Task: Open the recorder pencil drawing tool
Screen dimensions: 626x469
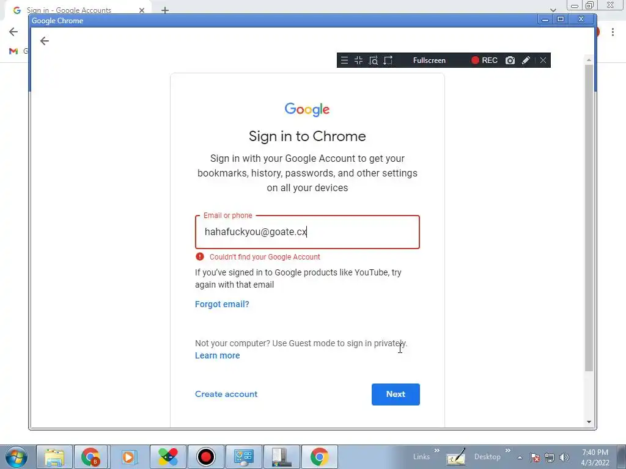Action: (x=526, y=60)
